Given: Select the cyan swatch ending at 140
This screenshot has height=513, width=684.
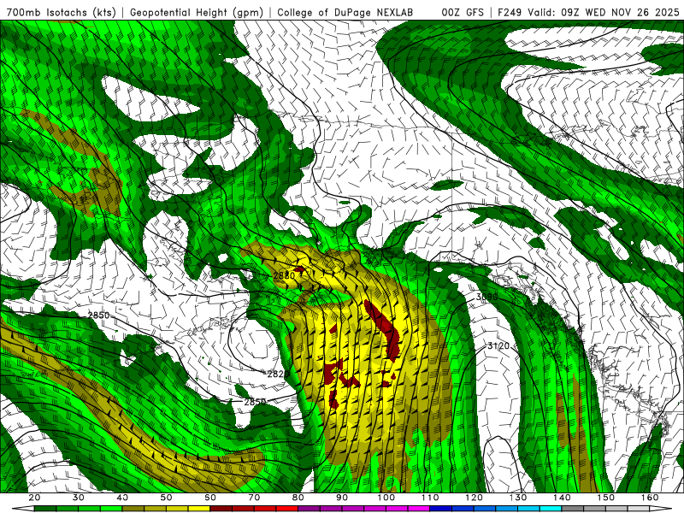Looking at the screenshot, I should [551, 509].
